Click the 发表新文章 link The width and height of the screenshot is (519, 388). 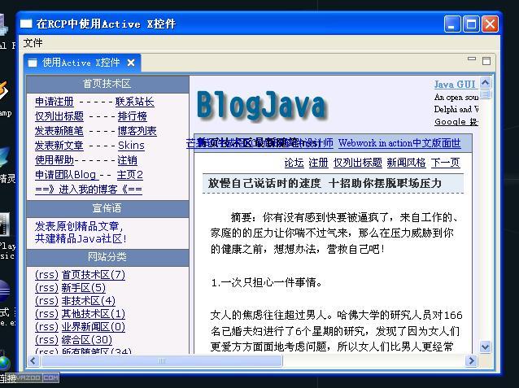59,145
